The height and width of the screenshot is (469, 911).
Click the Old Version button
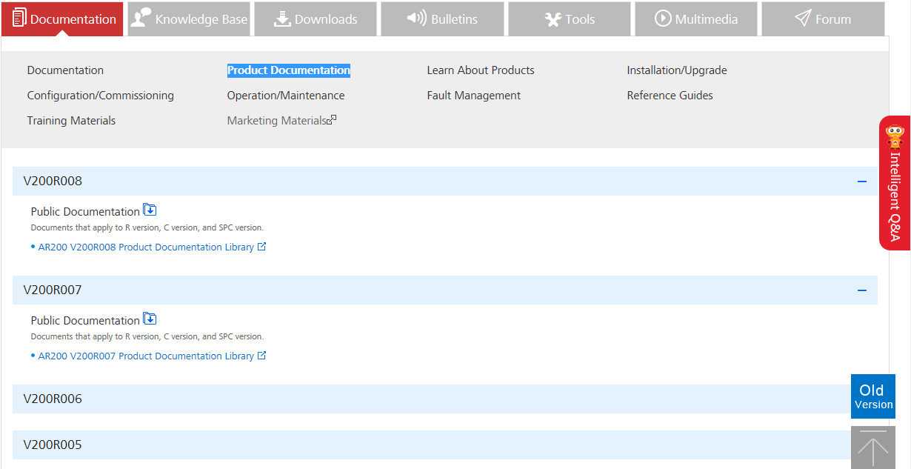click(x=873, y=396)
